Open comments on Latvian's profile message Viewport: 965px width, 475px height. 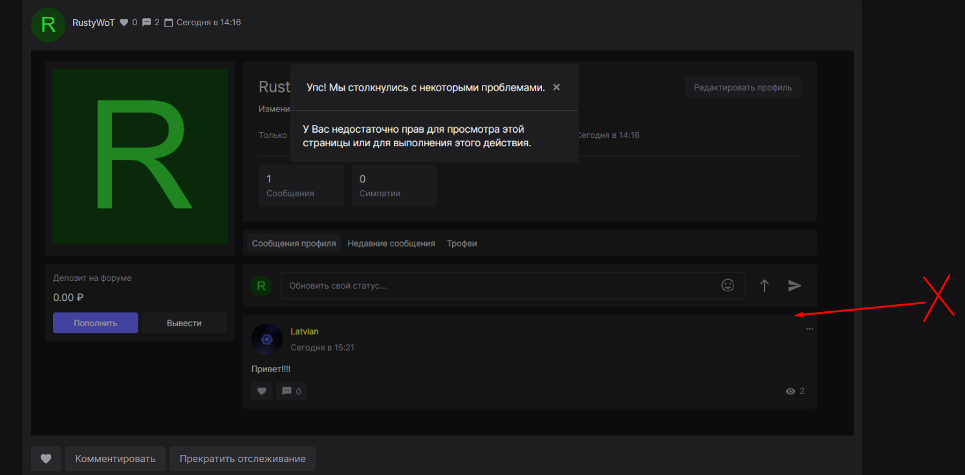point(291,392)
